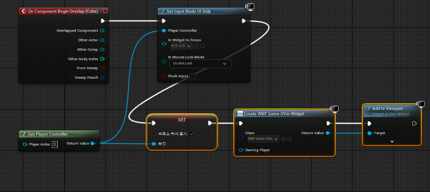The image size is (430, 192).
Task: Open the WBP Game OVer class dropdown
Action: 263,139
